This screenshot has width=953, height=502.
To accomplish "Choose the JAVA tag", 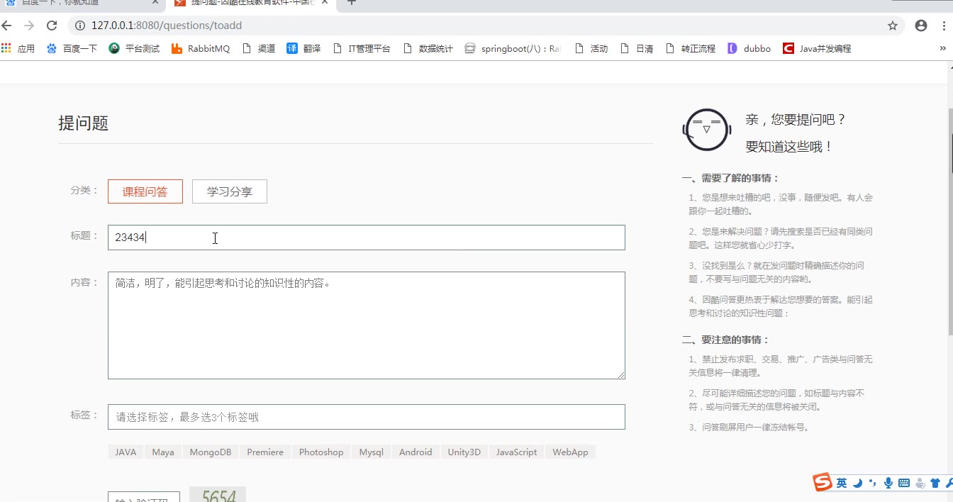I will tap(126, 452).
